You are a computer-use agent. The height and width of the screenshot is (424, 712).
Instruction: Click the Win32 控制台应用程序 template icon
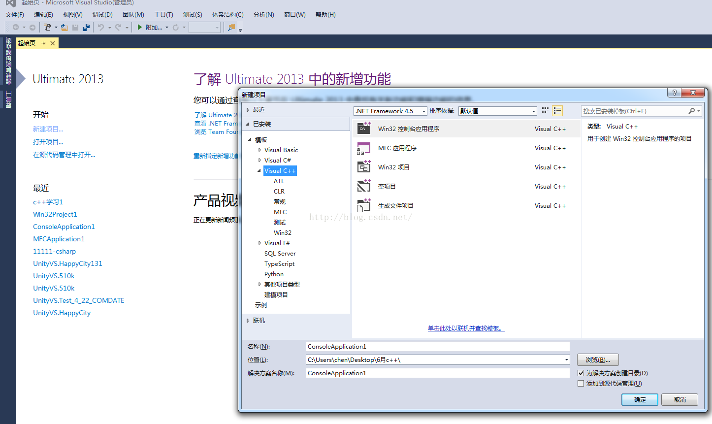(x=364, y=129)
